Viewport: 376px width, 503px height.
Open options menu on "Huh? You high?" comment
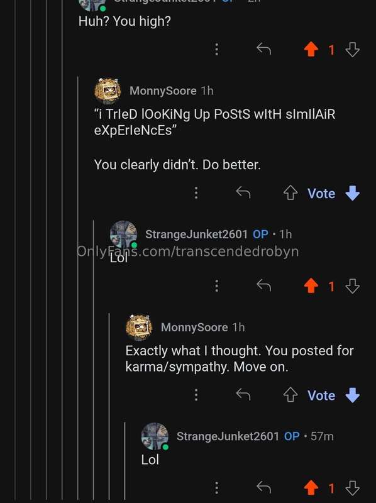[217, 50]
